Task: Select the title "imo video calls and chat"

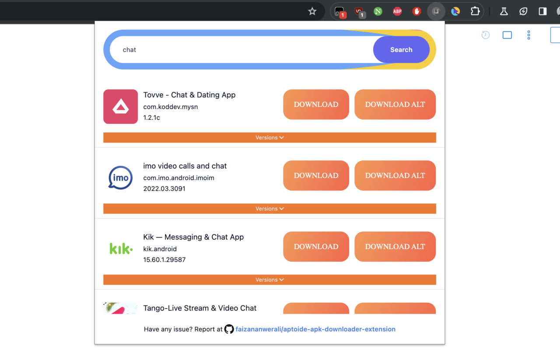Action: [185, 166]
